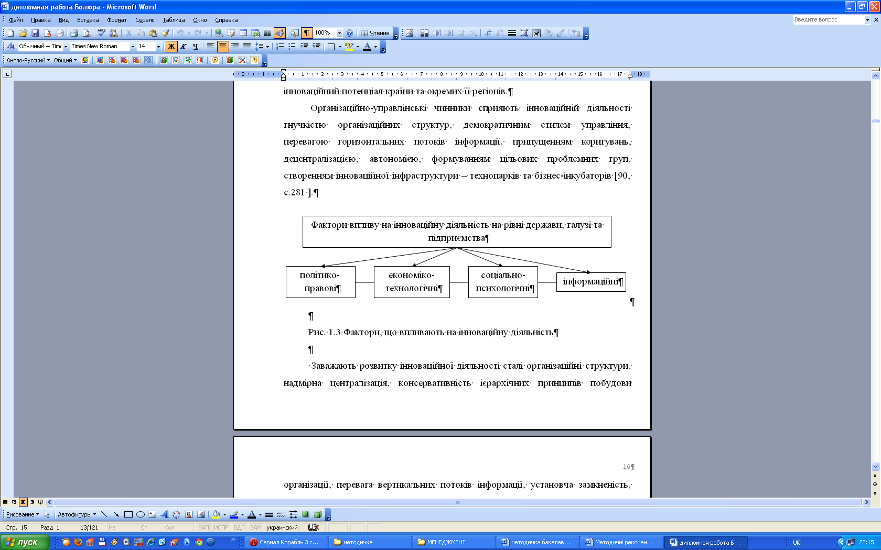Choose picture text wrapping
This screenshot has height=550, width=881.
(536, 33)
